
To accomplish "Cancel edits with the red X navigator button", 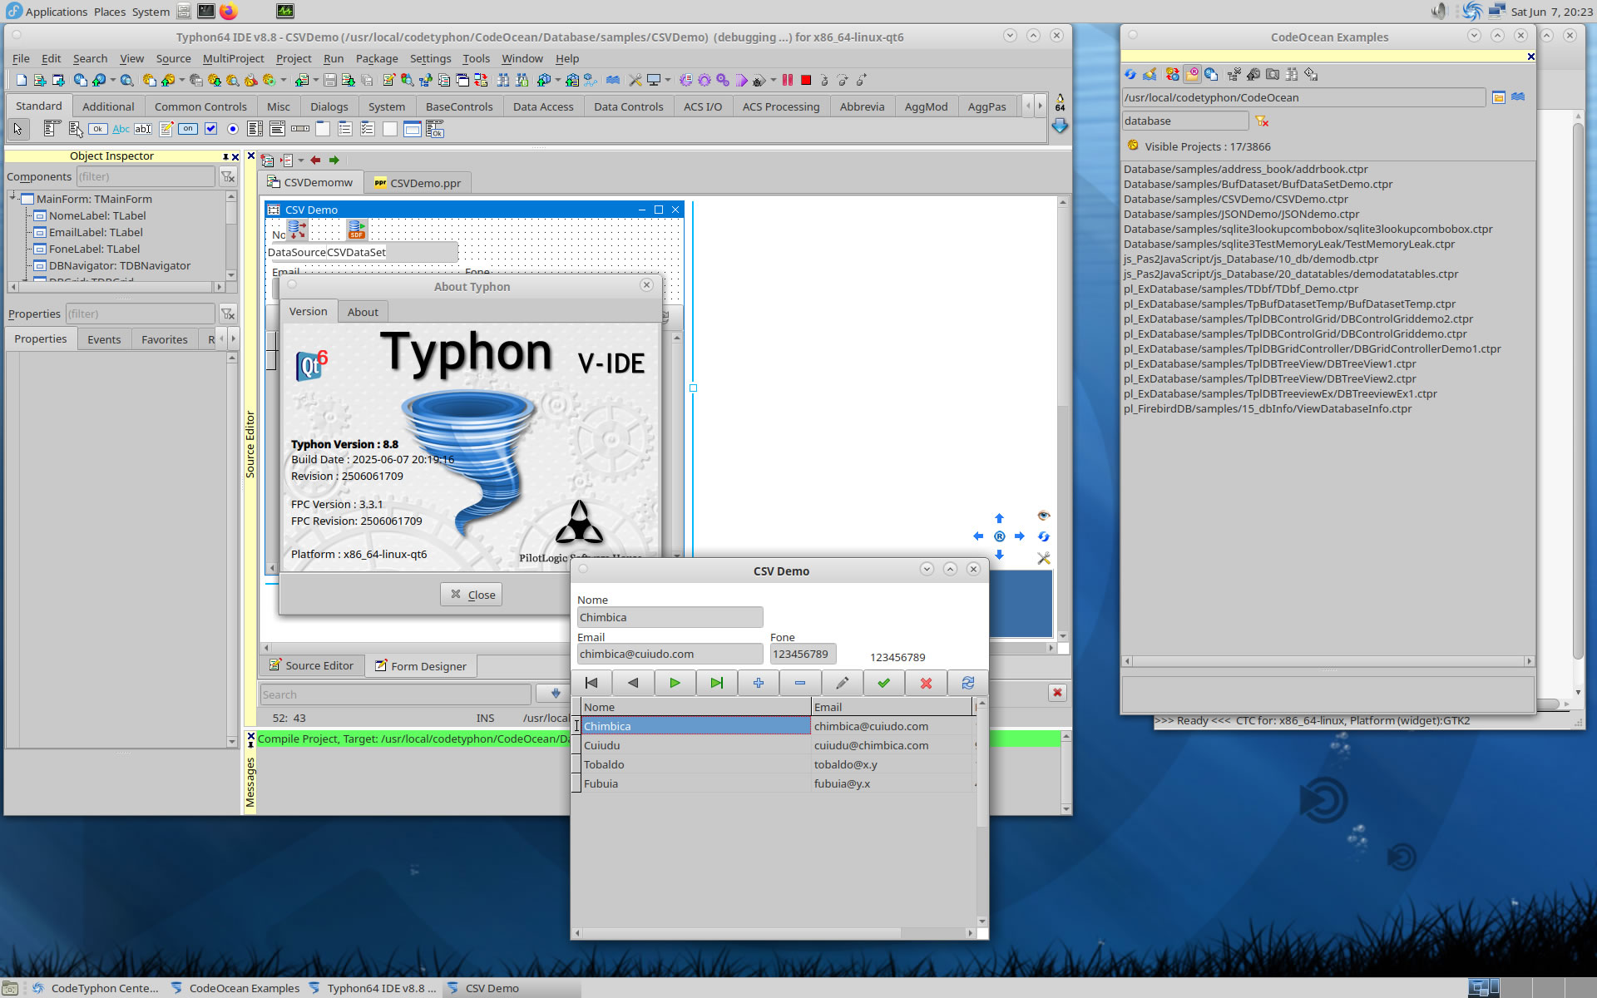I will pos(926,683).
